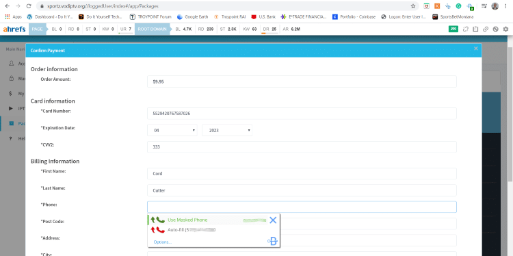513x256 pixels.
Task: Click the ahrefs clipboard report icon
Action: [x=475, y=29]
